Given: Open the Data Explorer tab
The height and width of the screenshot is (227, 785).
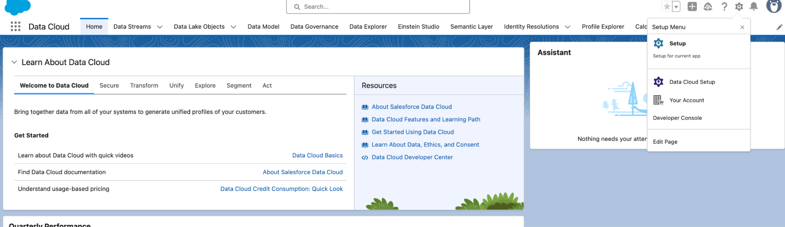Looking at the screenshot, I should pos(368,27).
